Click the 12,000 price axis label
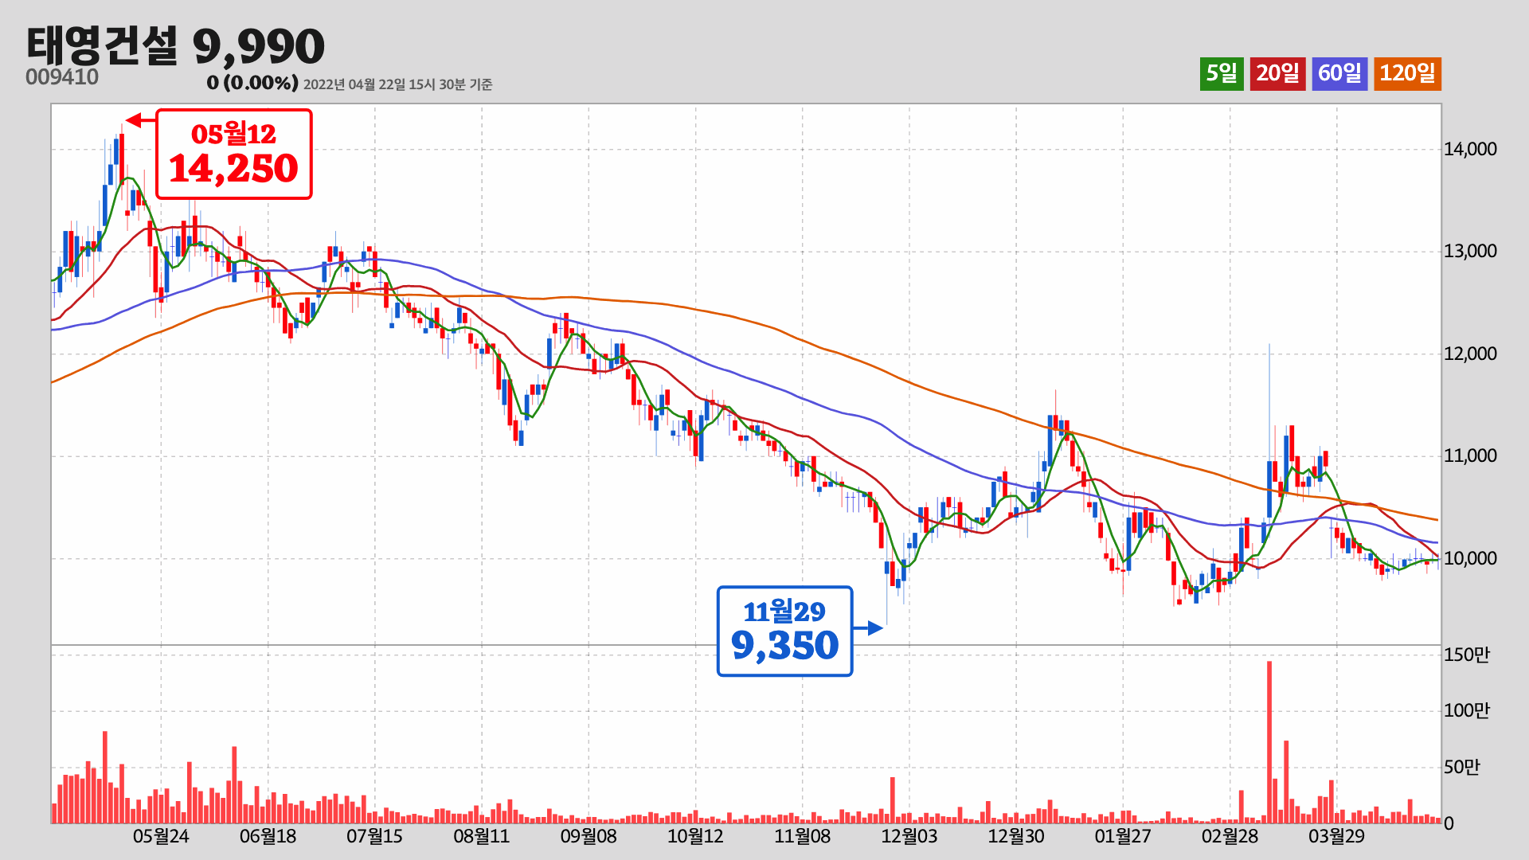 click(x=1470, y=354)
